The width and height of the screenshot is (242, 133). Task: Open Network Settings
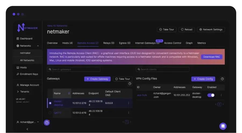(211, 29)
